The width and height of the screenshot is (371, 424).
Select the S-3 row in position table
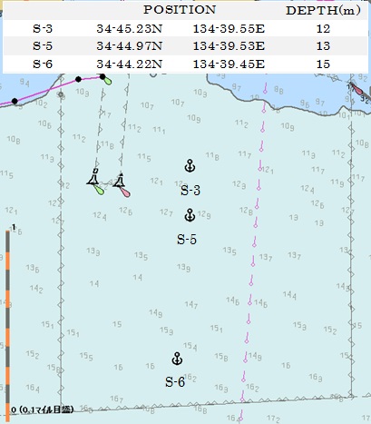click(x=185, y=29)
